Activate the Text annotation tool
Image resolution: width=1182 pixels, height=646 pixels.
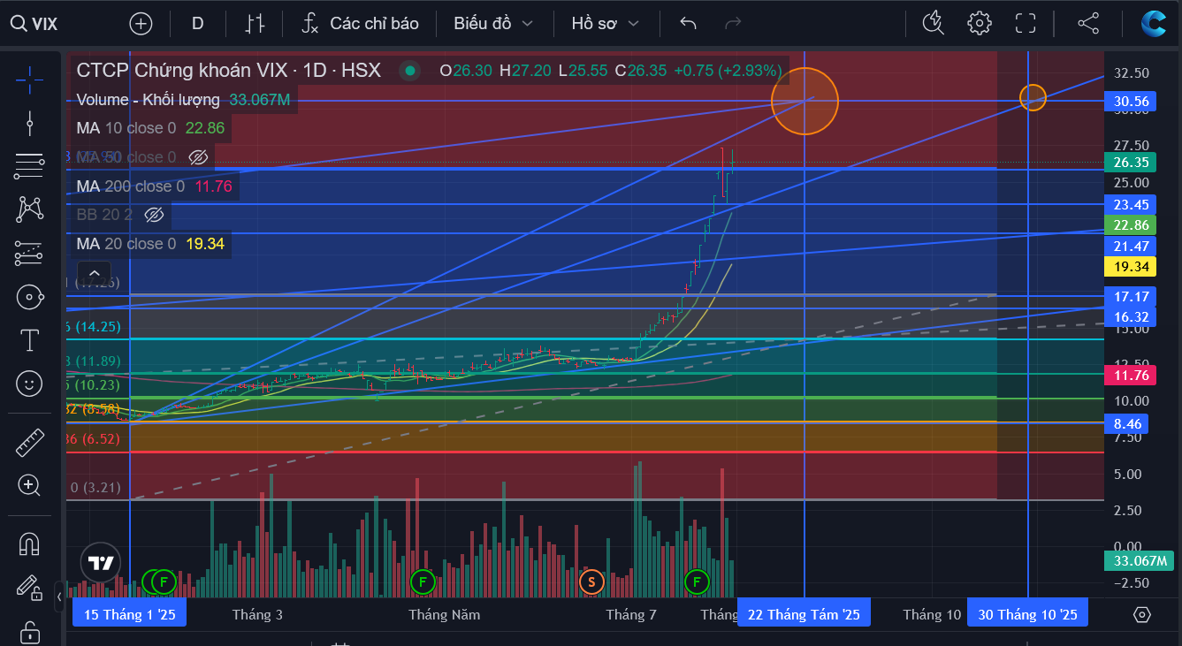click(x=29, y=340)
